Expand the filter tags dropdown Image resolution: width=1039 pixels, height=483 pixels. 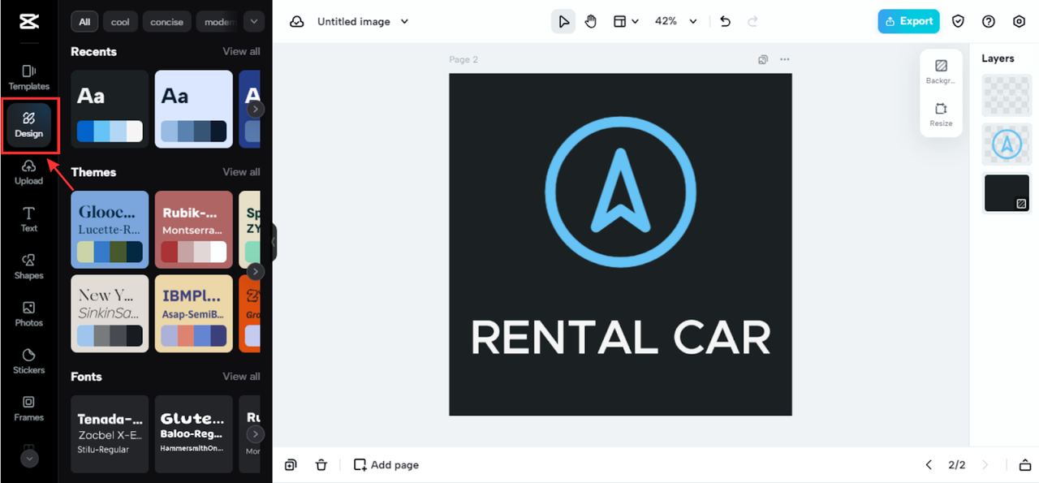[254, 22]
